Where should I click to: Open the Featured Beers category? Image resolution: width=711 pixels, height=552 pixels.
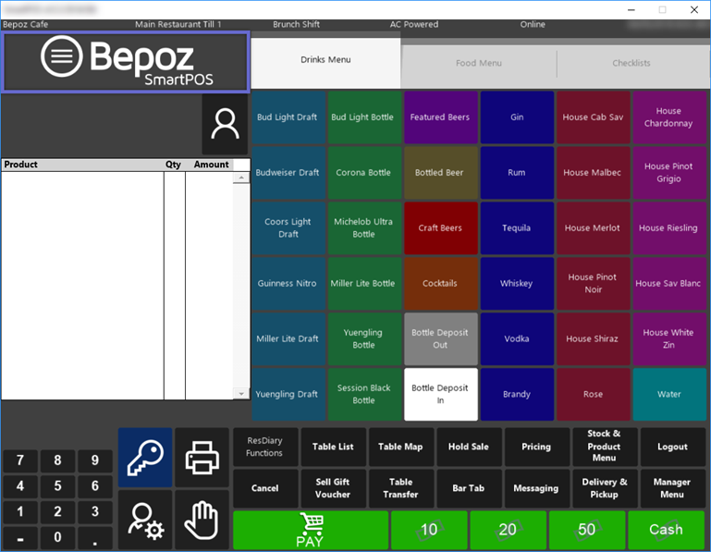pyautogui.click(x=440, y=117)
